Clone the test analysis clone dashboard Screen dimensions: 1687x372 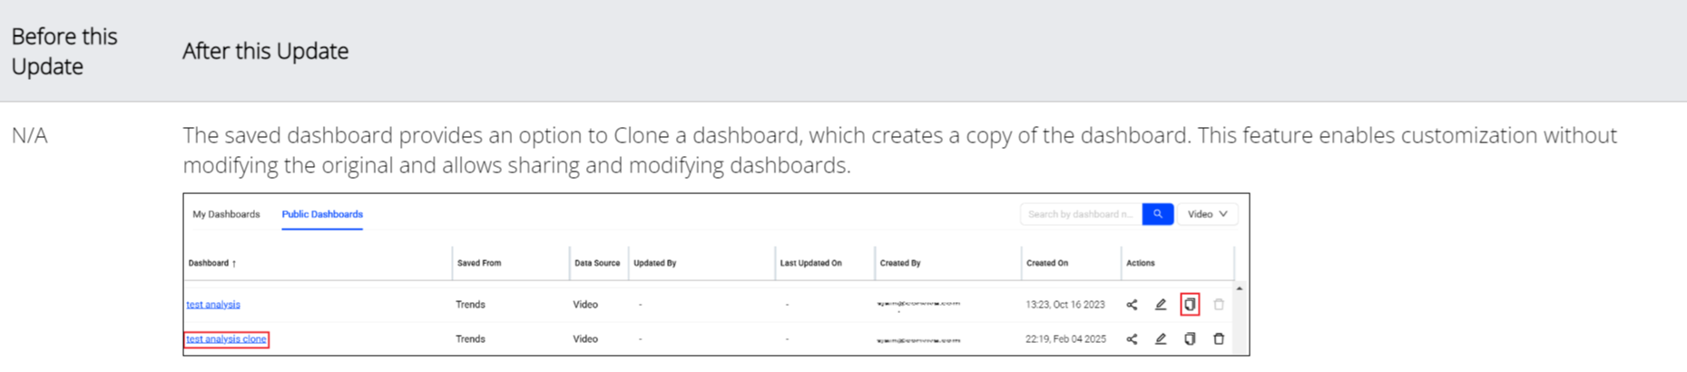(1190, 339)
